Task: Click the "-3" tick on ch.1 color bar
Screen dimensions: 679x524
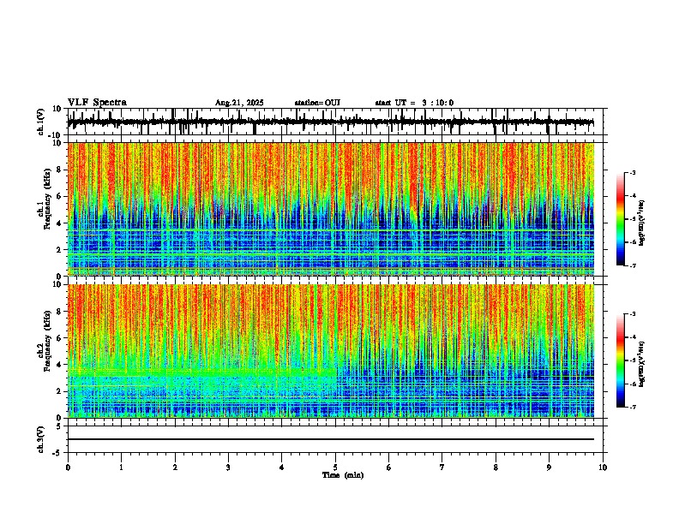Action: coord(633,173)
